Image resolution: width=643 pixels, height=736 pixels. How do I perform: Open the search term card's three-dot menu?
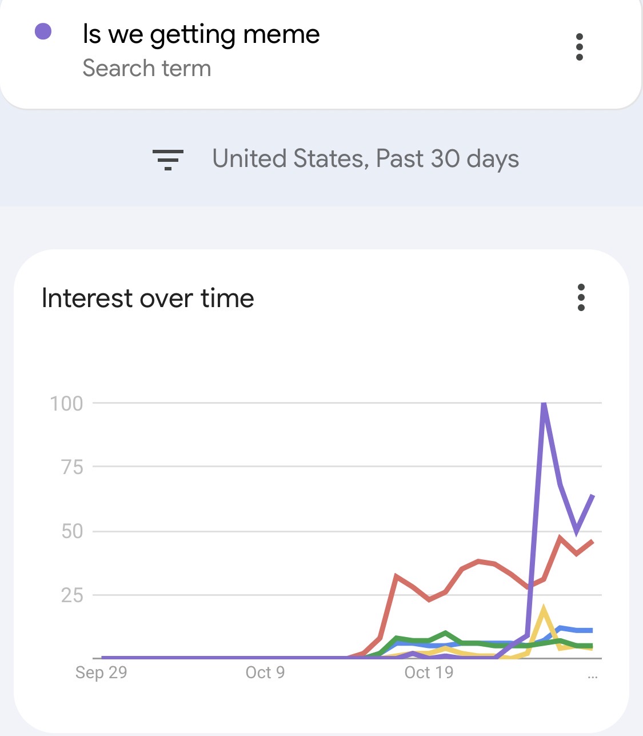[x=580, y=47]
